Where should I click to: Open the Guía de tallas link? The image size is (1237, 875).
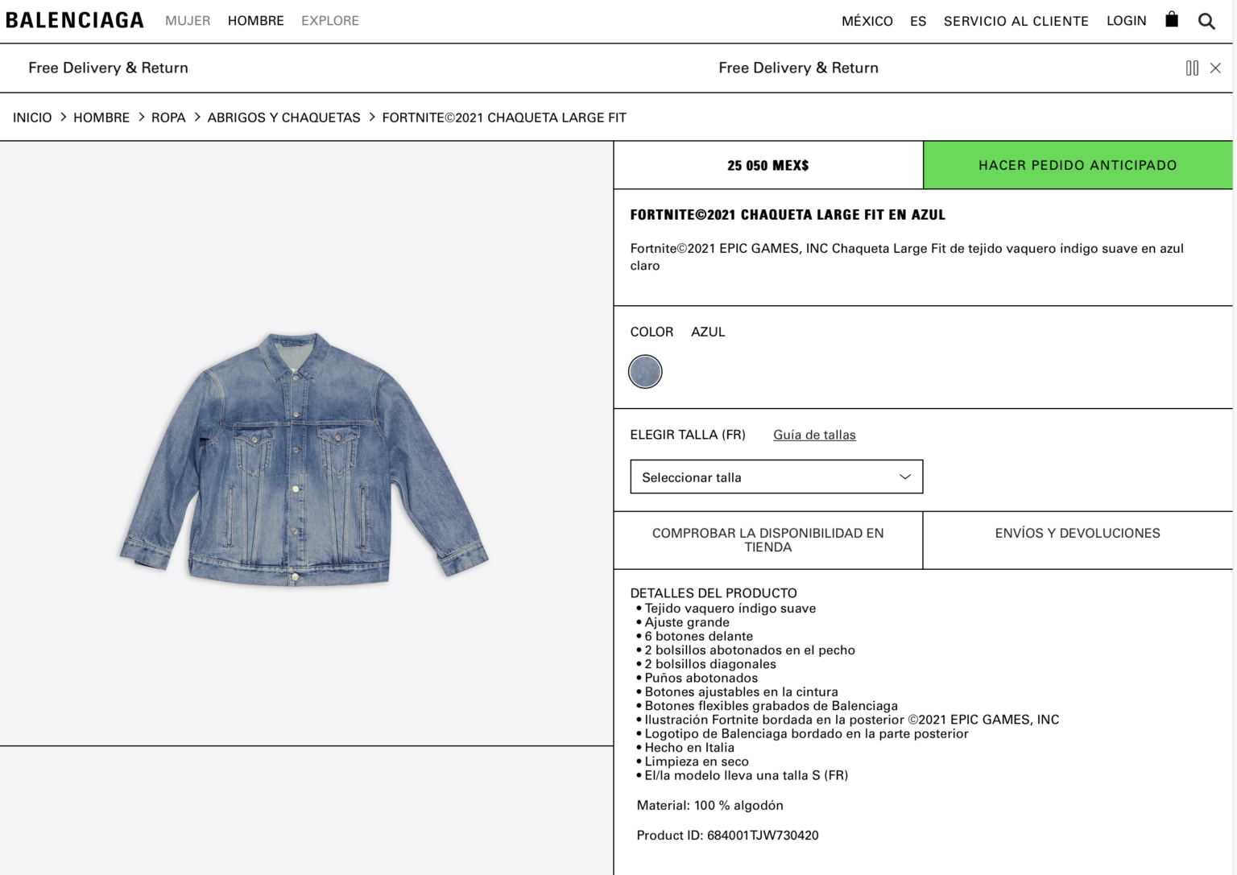pyautogui.click(x=814, y=435)
